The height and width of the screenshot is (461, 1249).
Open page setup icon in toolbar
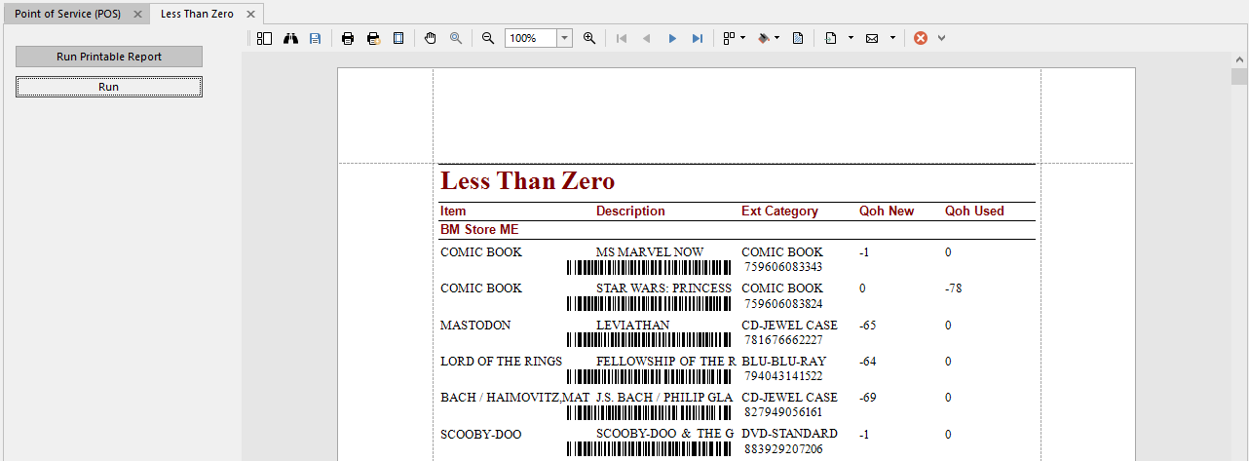coord(397,38)
